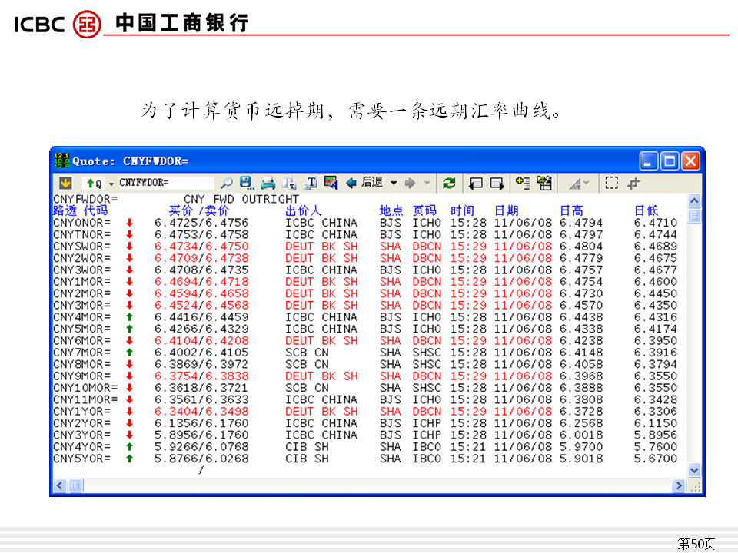Click horizontal scrollbar left arrow

60,485
